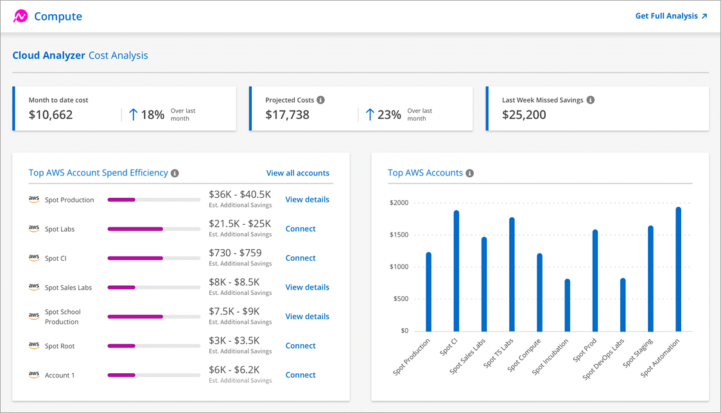Screen dimensions: 721x413
Task: Click info icon beside Last Week Missed Savings
Action: [x=591, y=100]
